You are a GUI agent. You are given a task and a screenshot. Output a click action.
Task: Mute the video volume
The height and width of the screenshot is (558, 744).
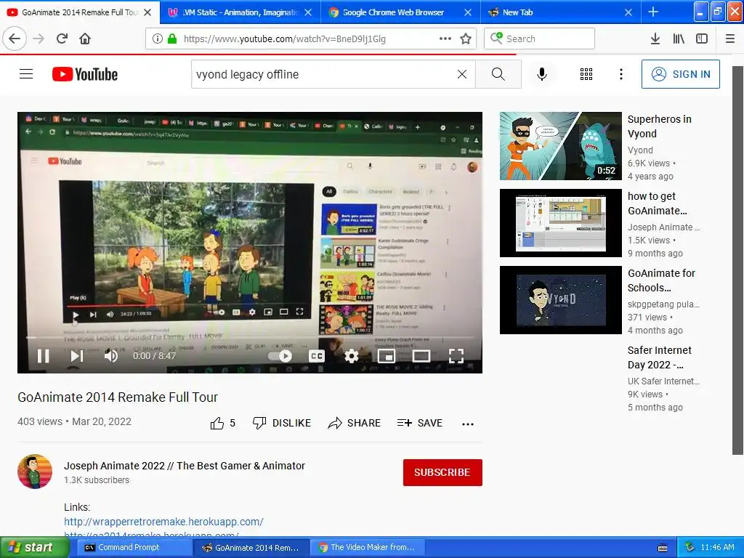[x=110, y=356]
